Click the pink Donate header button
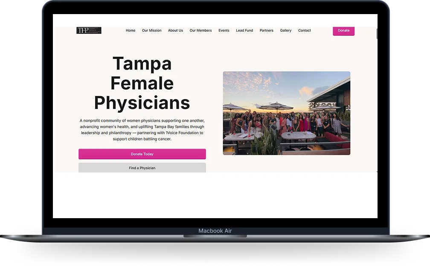Screen dimensions: 430x266 pyautogui.click(x=344, y=31)
